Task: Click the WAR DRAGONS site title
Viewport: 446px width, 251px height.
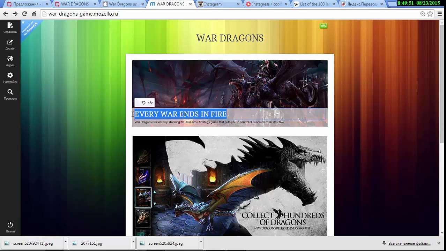Action: pyautogui.click(x=230, y=38)
